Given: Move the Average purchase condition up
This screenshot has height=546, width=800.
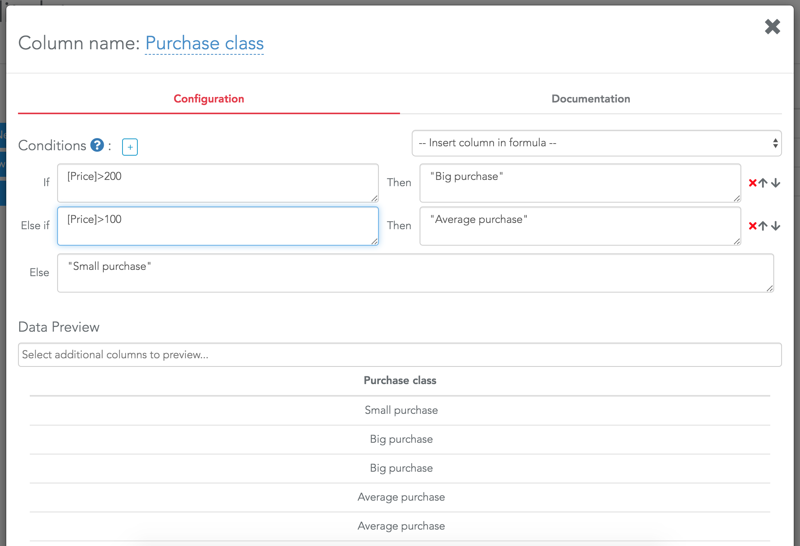Looking at the screenshot, I should (x=763, y=226).
